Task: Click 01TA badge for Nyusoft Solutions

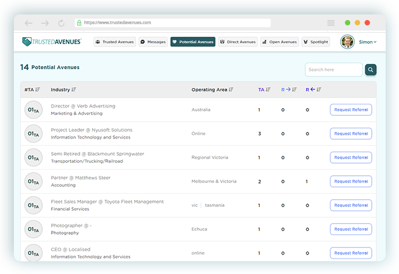Action: tap(33, 134)
